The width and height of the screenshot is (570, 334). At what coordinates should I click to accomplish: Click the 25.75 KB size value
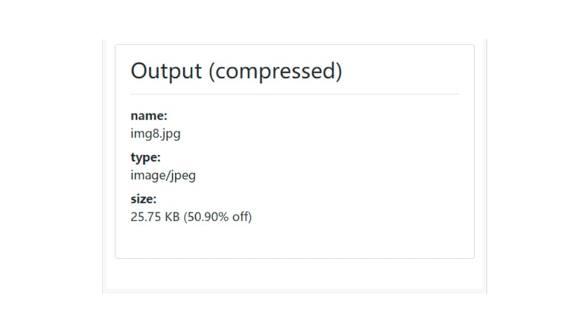[155, 217]
